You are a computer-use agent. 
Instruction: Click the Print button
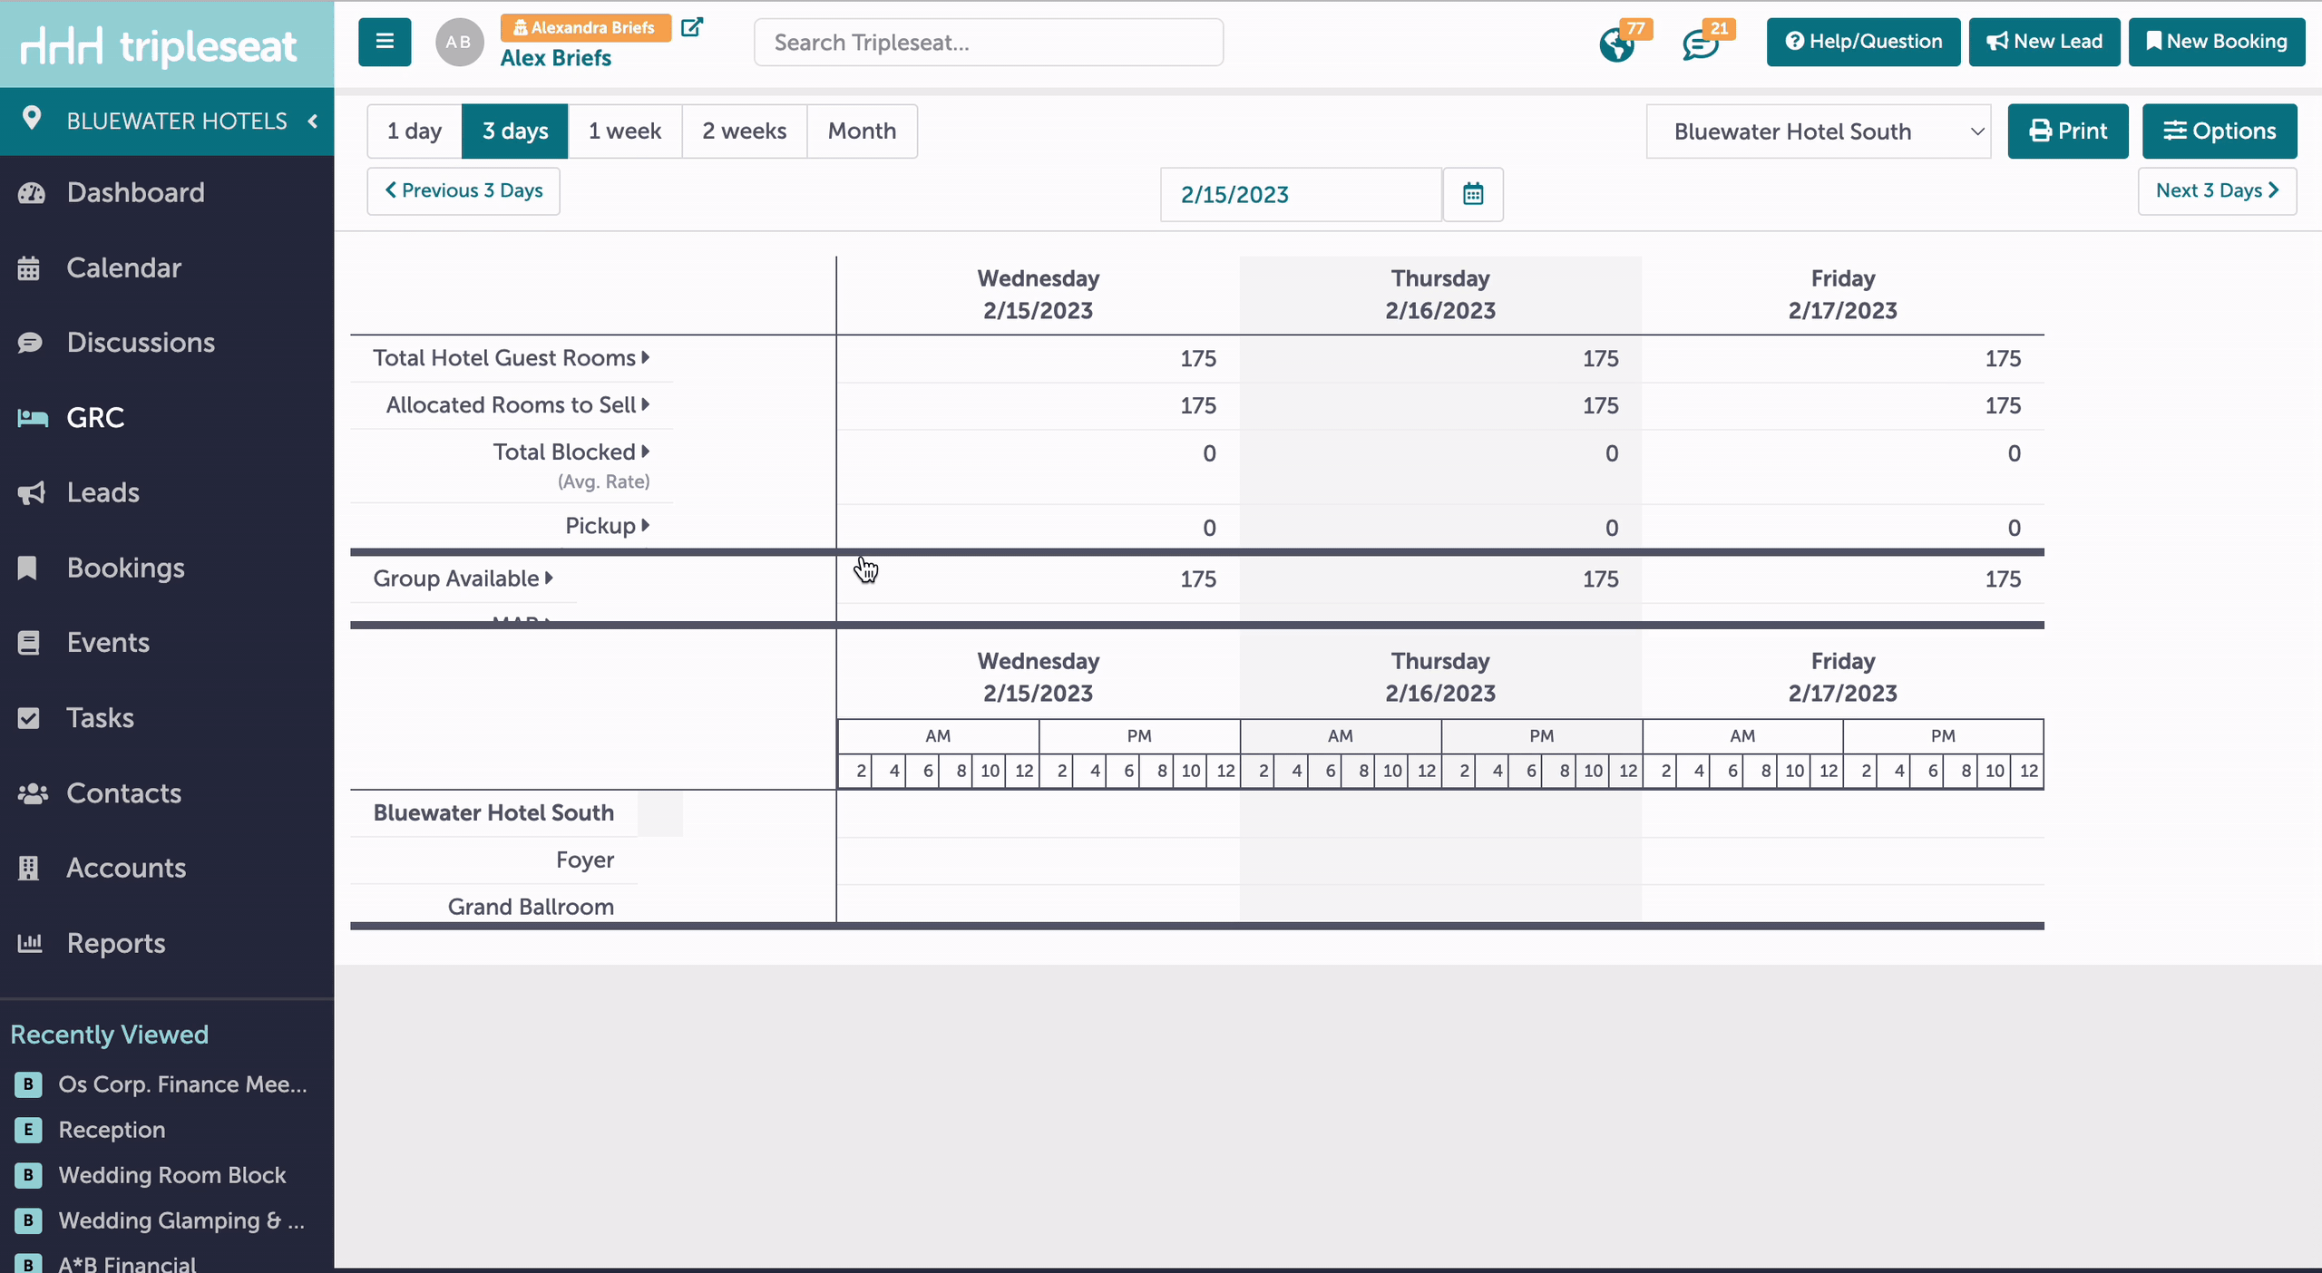(x=2068, y=131)
